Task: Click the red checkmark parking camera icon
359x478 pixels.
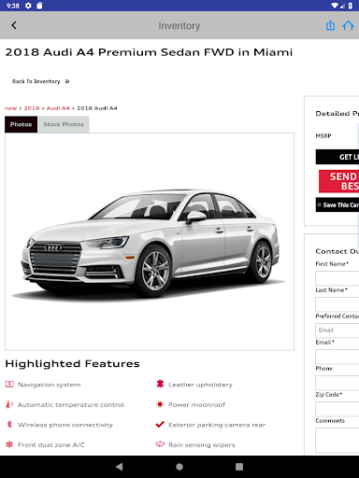Action: 160,424
